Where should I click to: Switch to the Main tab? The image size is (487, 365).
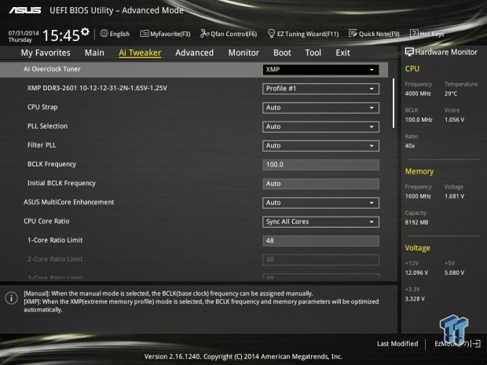click(x=94, y=53)
